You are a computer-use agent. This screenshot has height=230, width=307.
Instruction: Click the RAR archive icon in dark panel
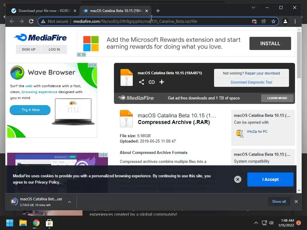point(127,78)
